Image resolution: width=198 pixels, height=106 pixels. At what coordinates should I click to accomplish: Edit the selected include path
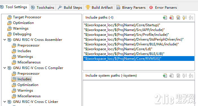tap(178, 17)
